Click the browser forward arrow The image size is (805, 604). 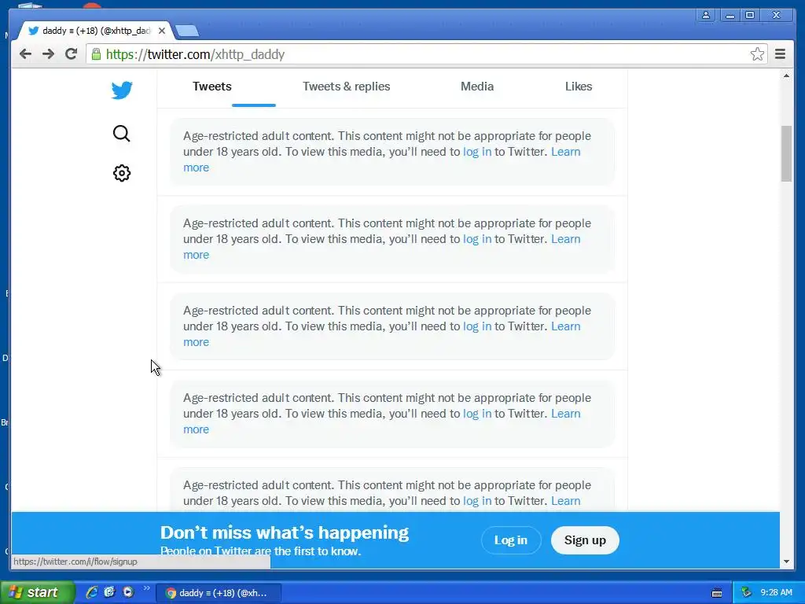tap(48, 54)
